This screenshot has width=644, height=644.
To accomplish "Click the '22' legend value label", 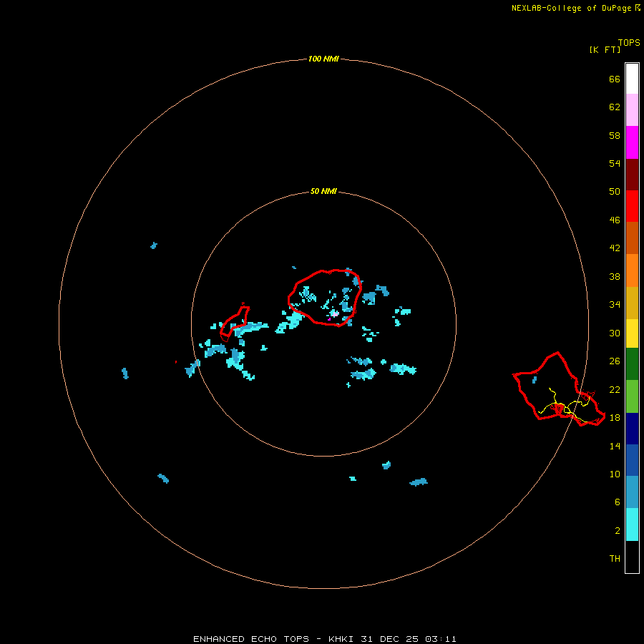I will [615, 389].
